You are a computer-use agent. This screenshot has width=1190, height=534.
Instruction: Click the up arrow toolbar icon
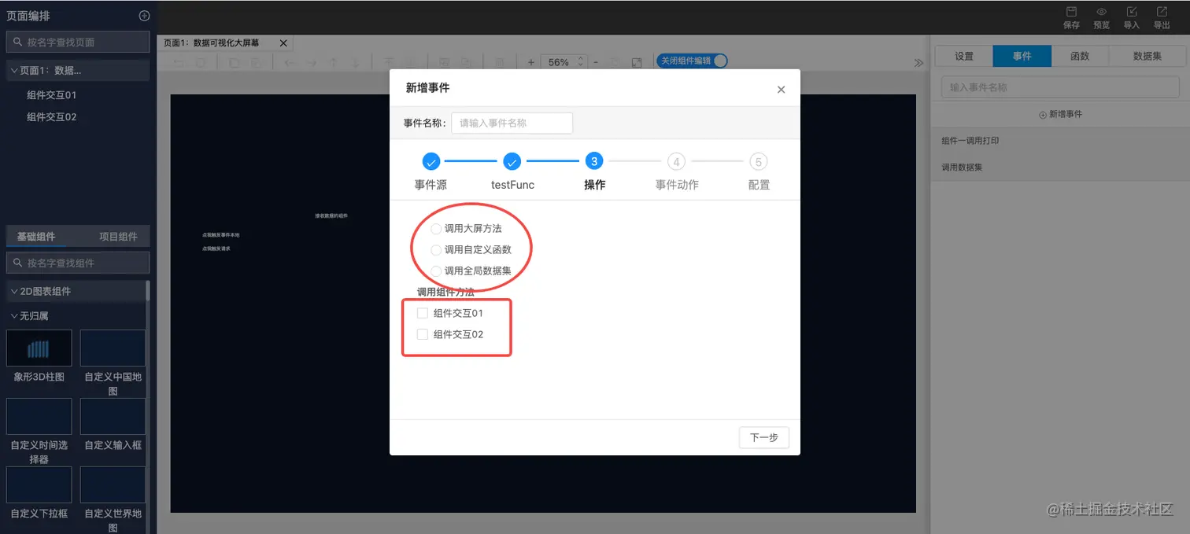(x=333, y=62)
